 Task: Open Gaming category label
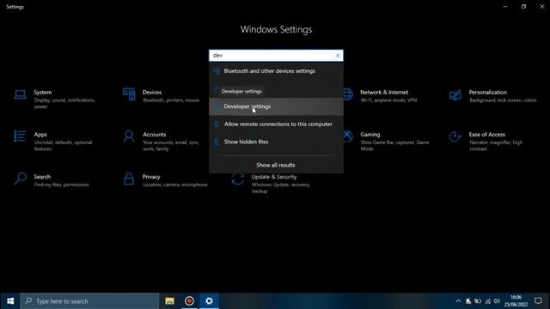[x=370, y=135]
